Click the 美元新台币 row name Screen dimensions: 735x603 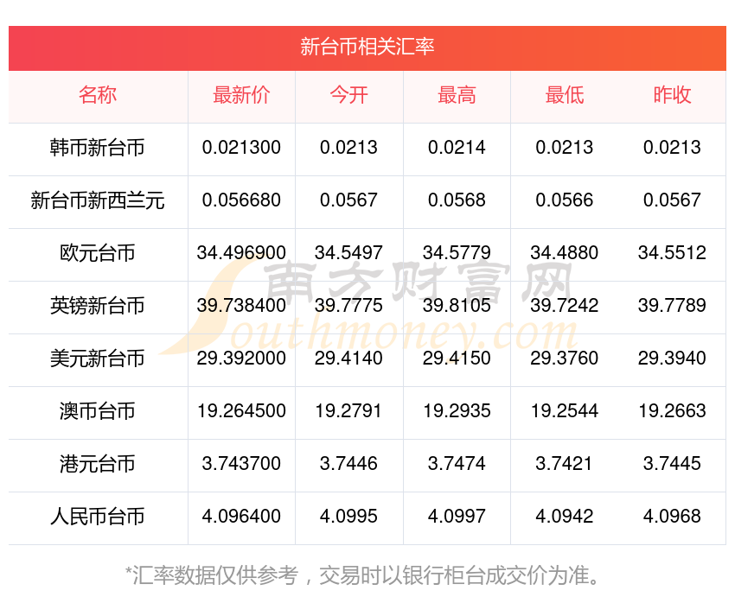coord(98,359)
